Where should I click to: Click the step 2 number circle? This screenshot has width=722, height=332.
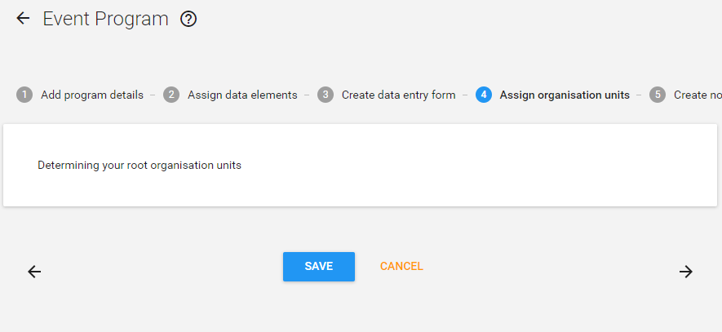tap(171, 95)
